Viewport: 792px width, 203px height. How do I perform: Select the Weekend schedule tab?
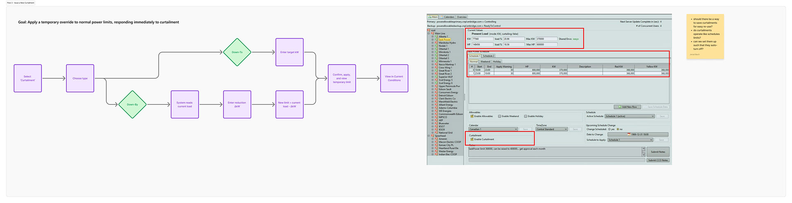click(x=485, y=61)
